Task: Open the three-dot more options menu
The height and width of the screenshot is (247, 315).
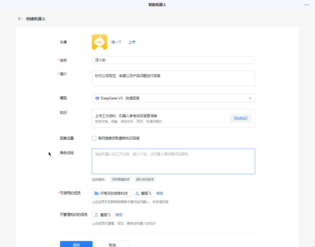Action: point(307,5)
